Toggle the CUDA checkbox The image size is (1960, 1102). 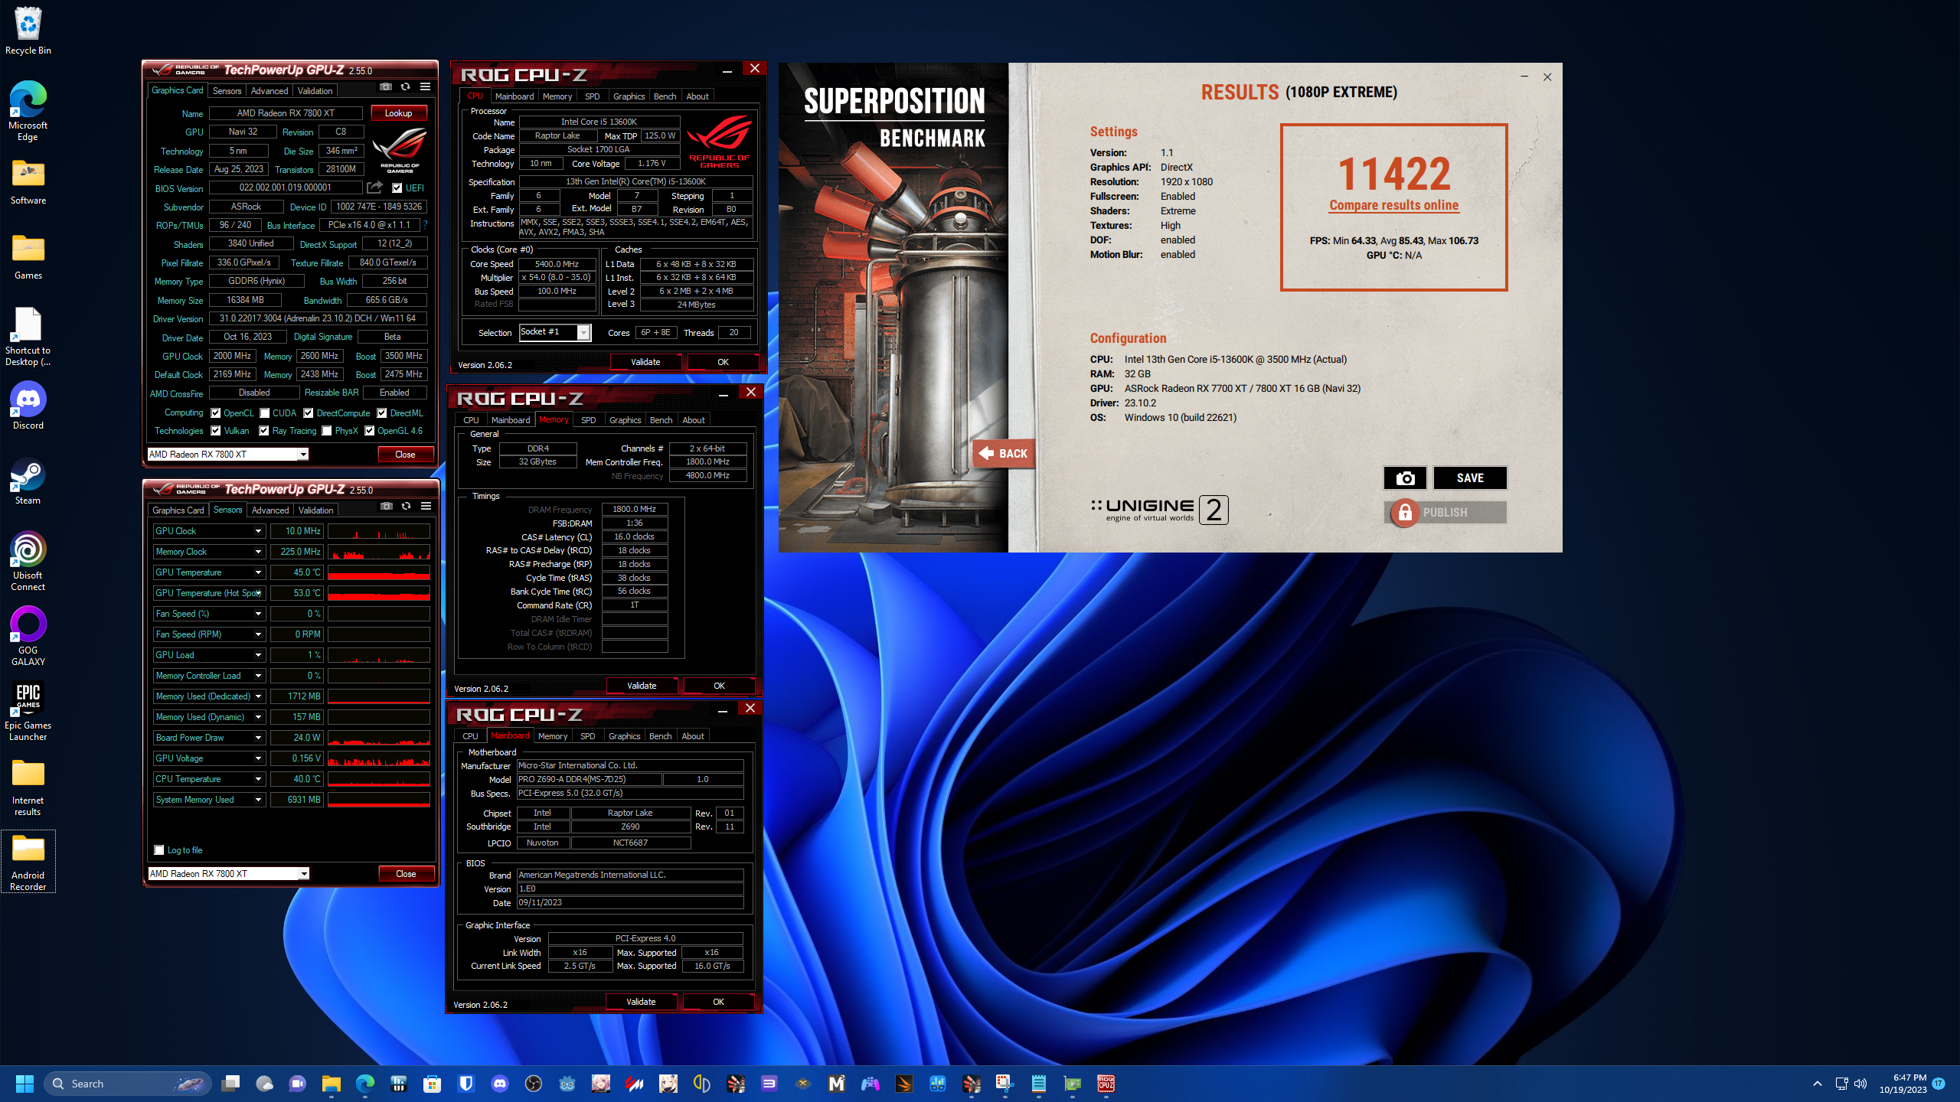[x=264, y=413]
